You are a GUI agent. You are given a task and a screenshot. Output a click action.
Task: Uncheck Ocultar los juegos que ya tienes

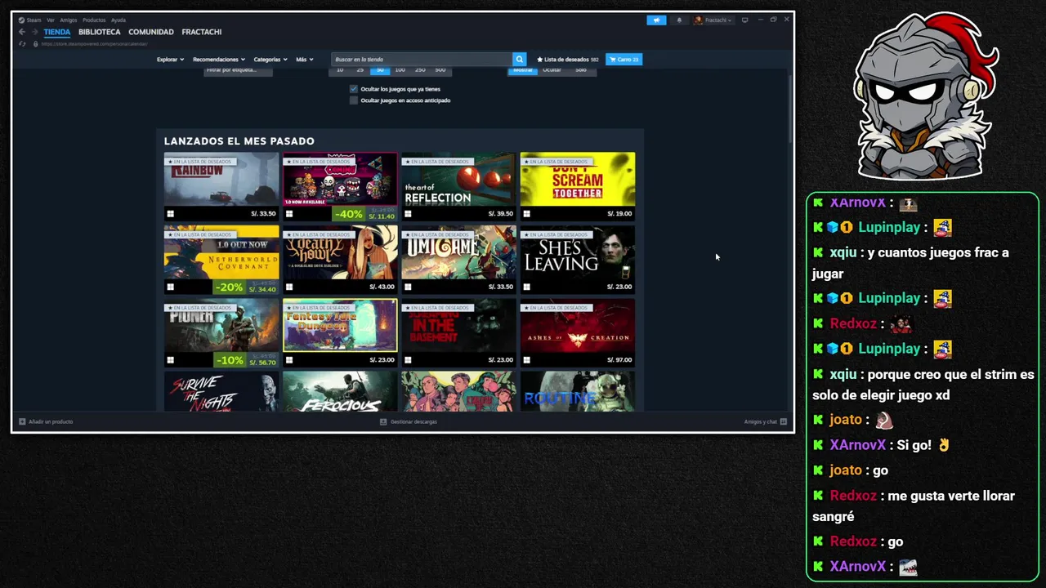(353, 89)
